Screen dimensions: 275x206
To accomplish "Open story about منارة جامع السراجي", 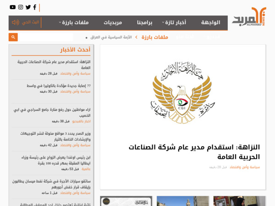I will (52, 113).
